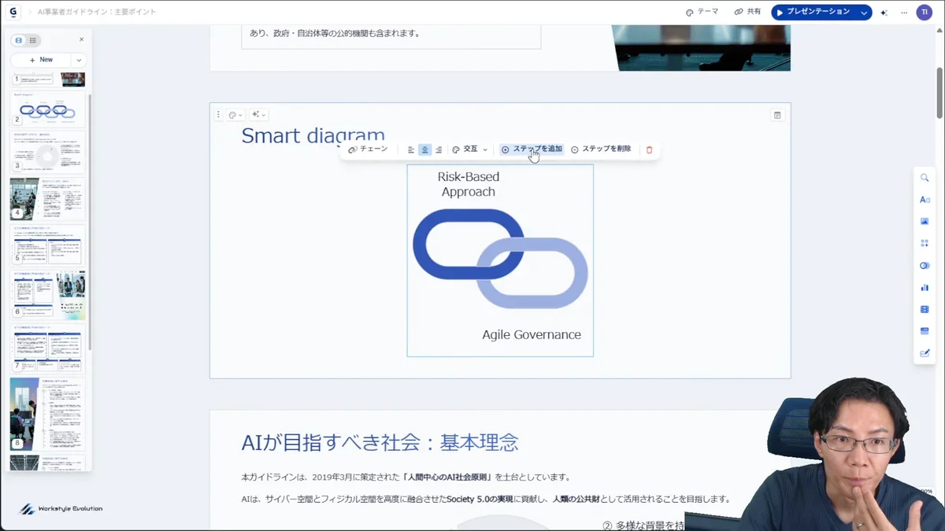Viewport: 945px width, 531px height.
Task: Select slide thumbnail 2 Smart diagram
Action: (x=48, y=109)
